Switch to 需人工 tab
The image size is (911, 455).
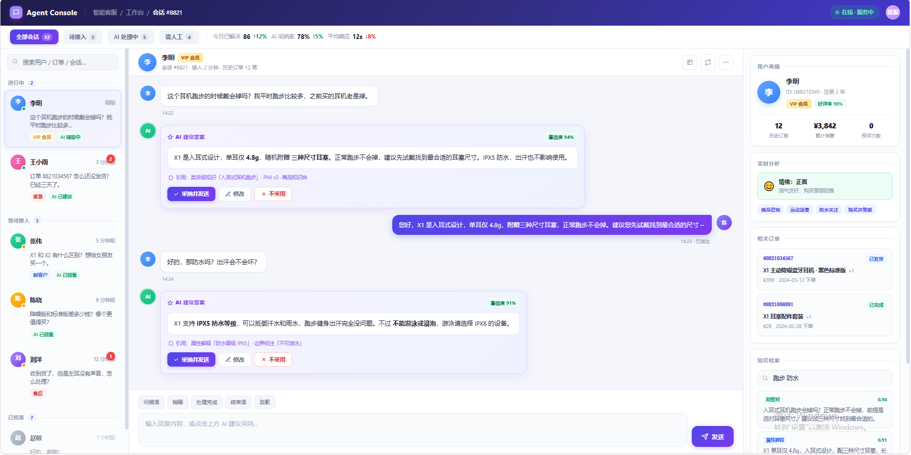coord(179,37)
